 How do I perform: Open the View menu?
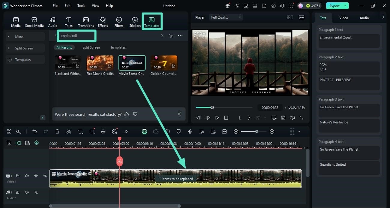coord(95,6)
